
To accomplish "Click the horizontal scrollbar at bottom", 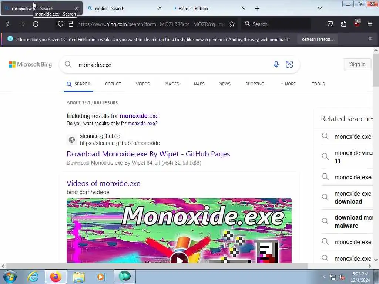I will [157, 266].
